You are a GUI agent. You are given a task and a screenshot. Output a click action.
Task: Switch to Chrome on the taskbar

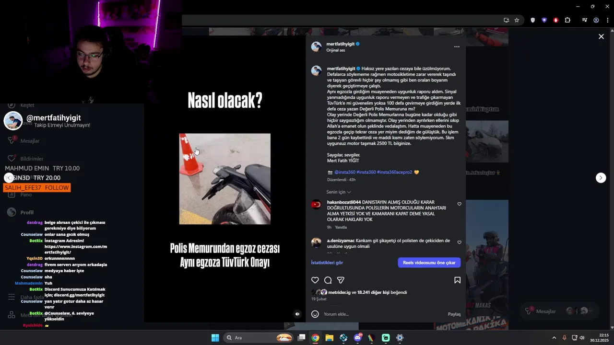coord(315,338)
